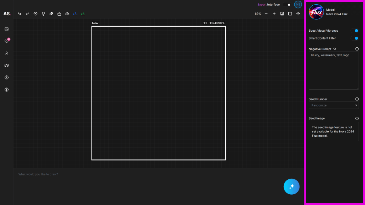
Task: Disable Smart Content Filter switch
Action: 355,38
